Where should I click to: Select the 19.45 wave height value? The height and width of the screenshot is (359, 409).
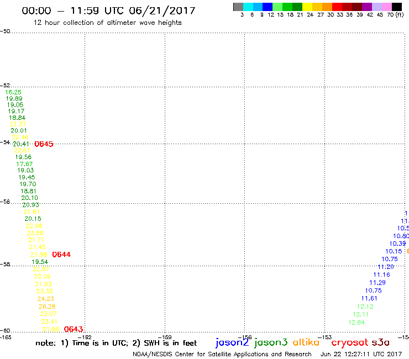point(27,177)
